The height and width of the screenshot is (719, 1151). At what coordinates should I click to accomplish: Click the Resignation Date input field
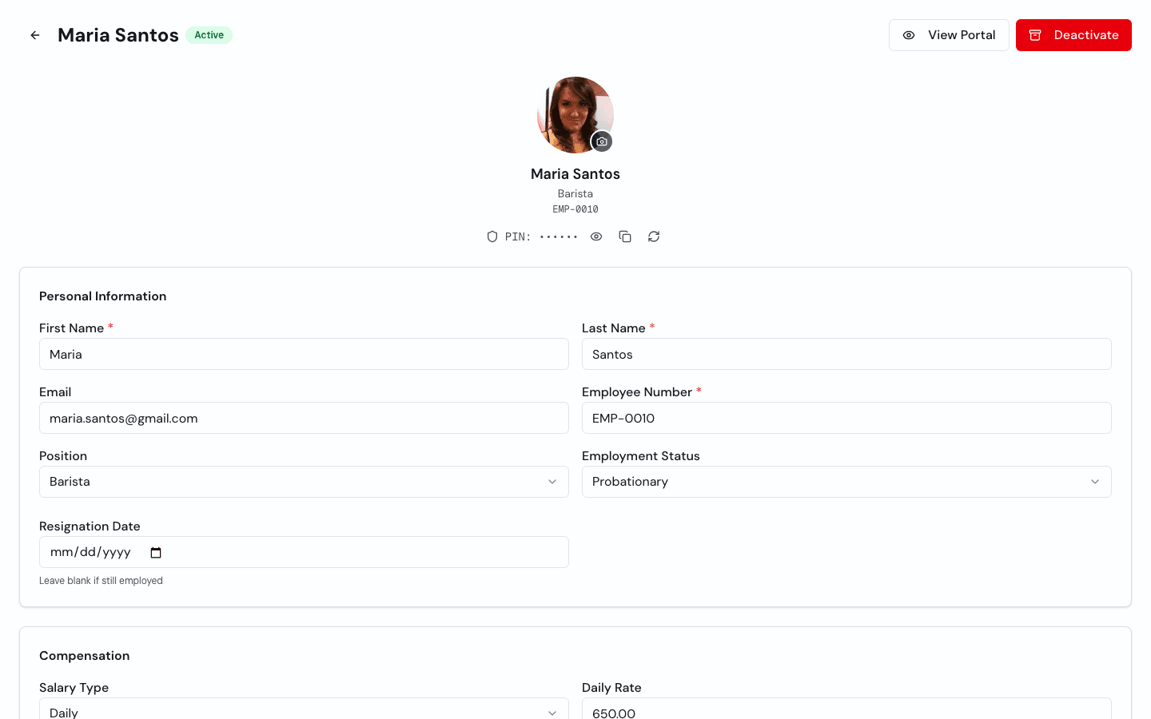coord(304,552)
